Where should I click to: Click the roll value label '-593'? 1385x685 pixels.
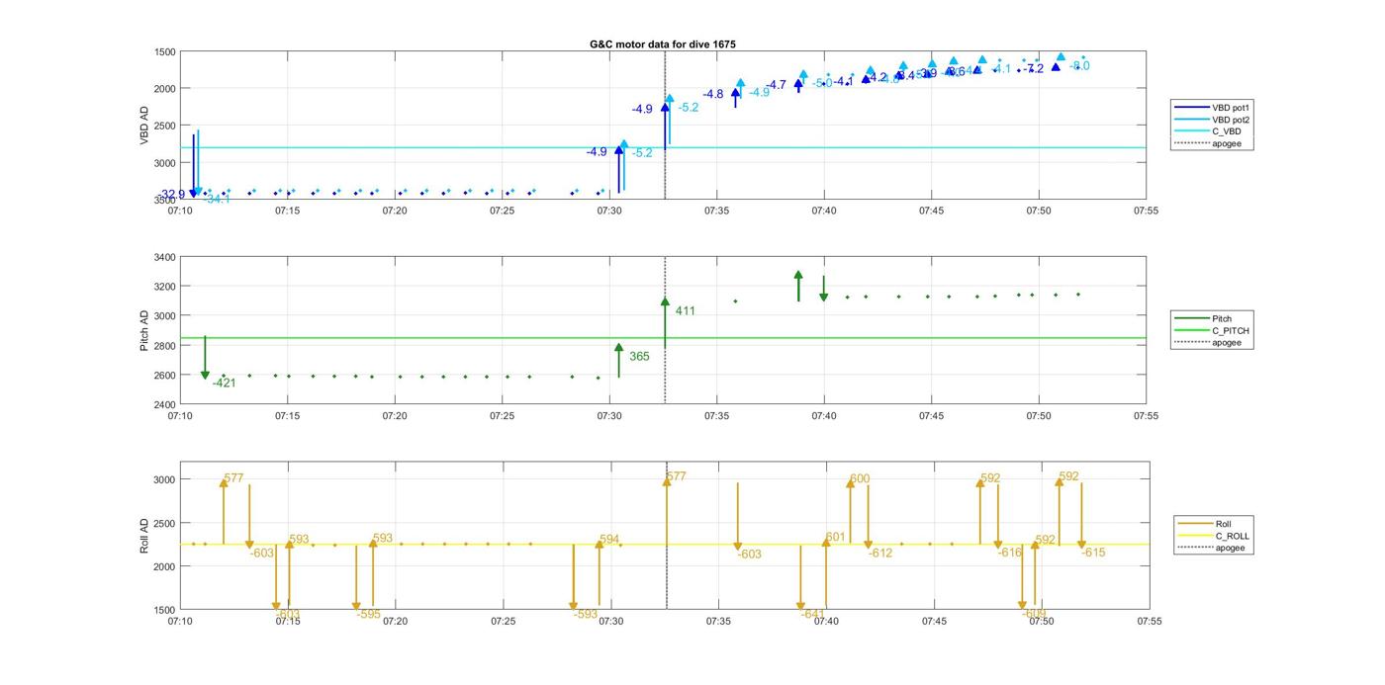point(586,614)
